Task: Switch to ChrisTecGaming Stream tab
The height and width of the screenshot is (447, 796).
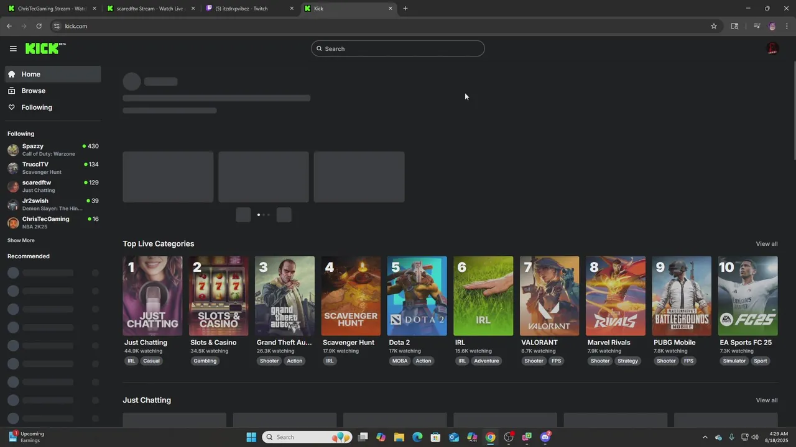Action: 51,9
